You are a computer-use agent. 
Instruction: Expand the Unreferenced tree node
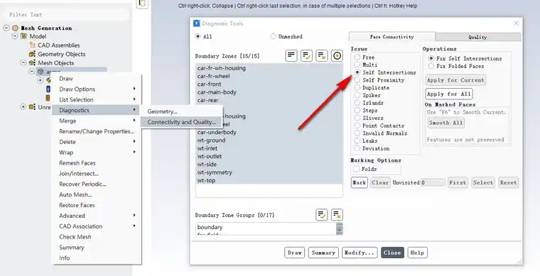(x=23, y=107)
